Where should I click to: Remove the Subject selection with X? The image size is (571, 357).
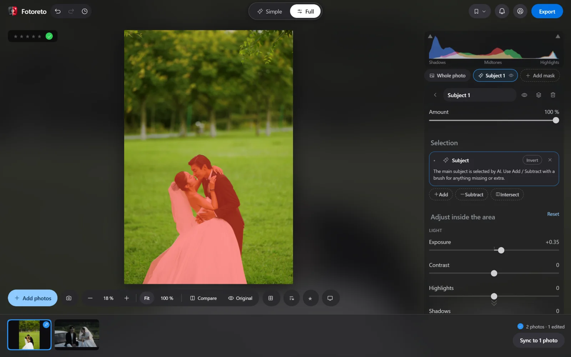550,160
